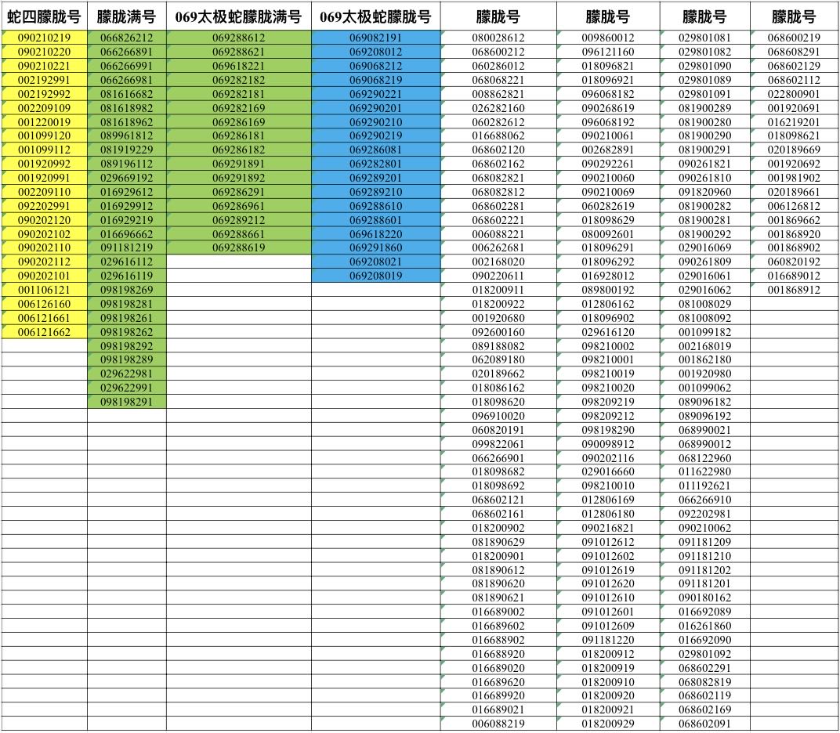Viewport: 840px width, 733px height.
Task: Select green cell 069288612
Action: (x=238, y=38)
